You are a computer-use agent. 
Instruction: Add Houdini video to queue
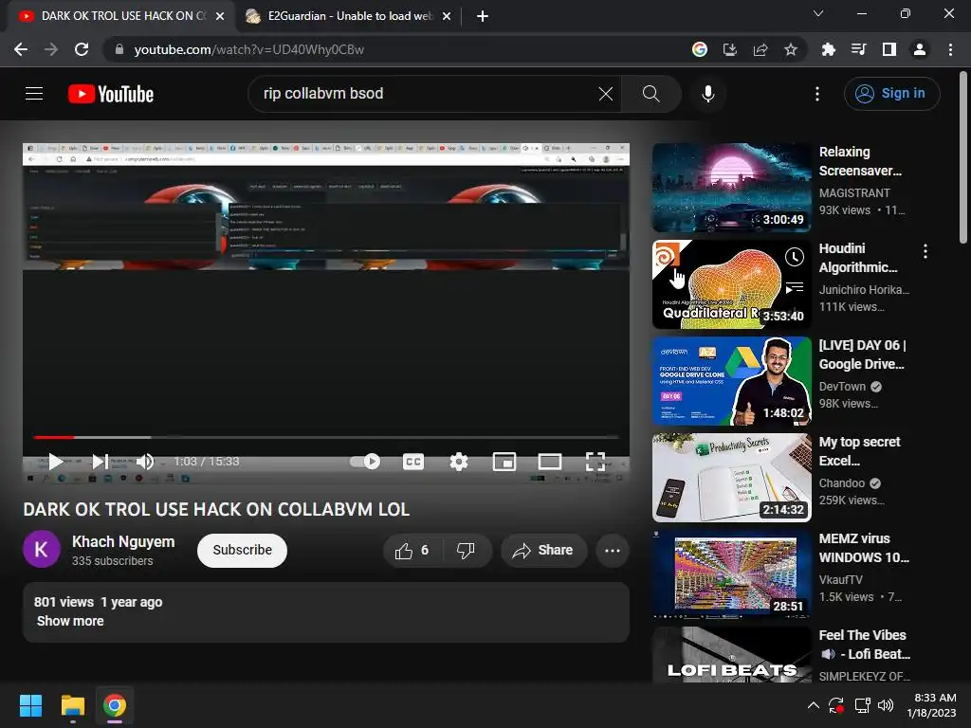click(x=794, y=287)
